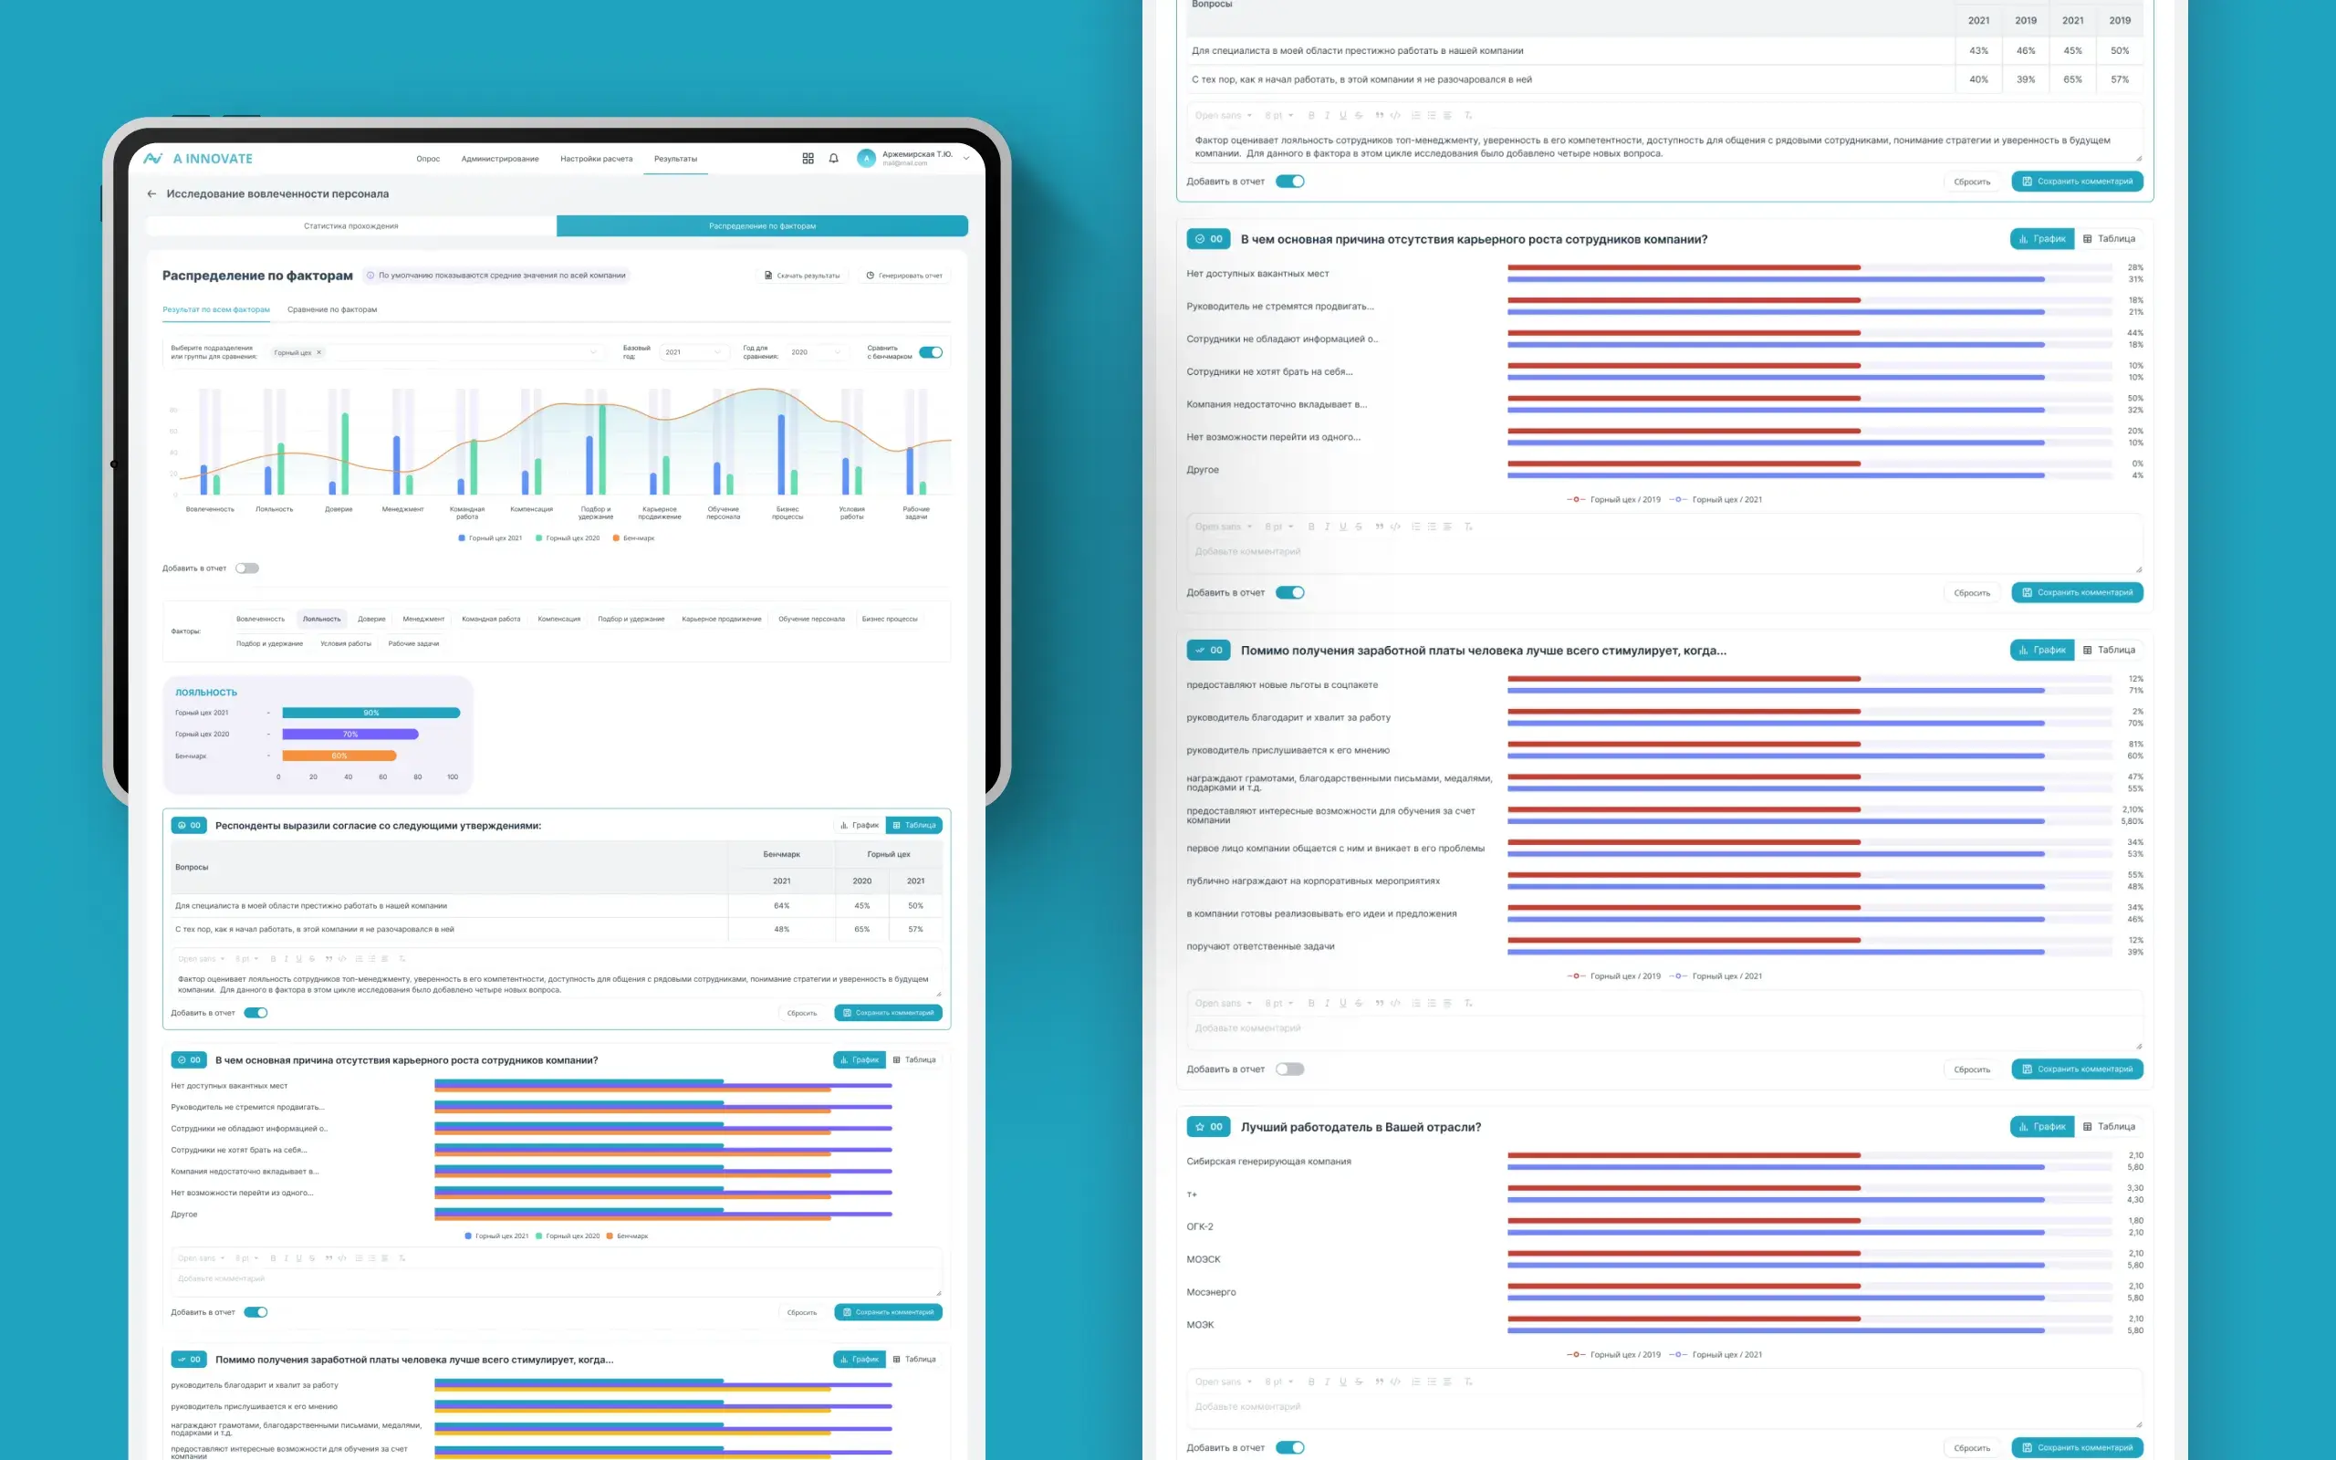Click the Нет доступных вакантных мест row in right panel

[1664, 273]
